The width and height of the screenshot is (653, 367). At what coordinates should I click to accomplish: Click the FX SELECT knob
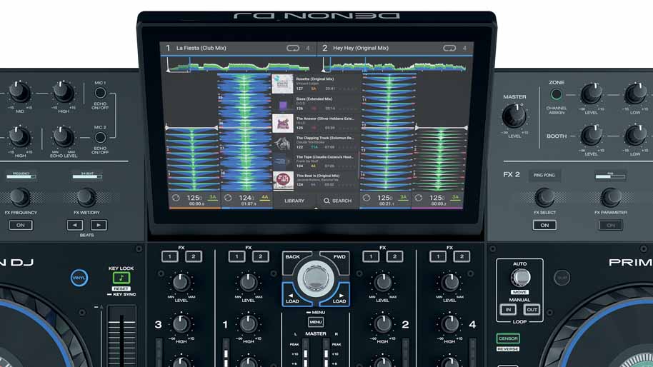[544, 197]
